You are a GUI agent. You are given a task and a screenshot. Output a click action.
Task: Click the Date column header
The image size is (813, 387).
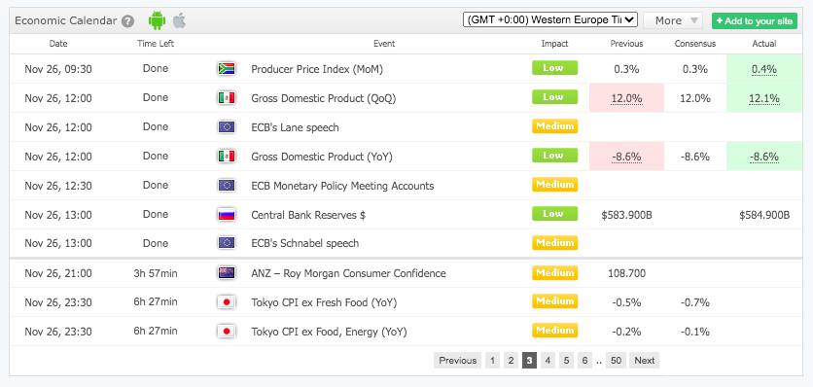[58, 44]
